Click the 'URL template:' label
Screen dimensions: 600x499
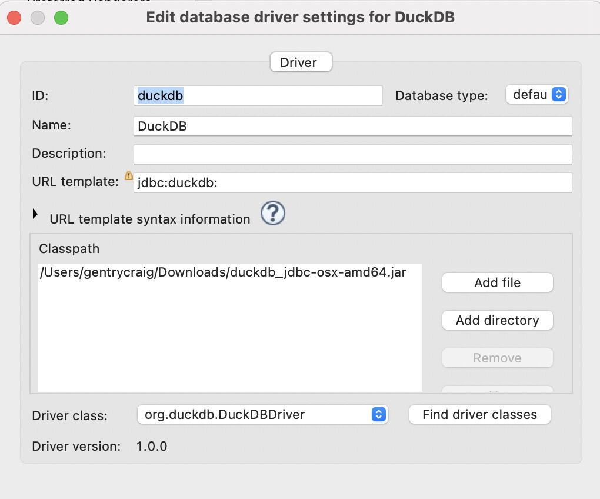(x=75, y=181)
